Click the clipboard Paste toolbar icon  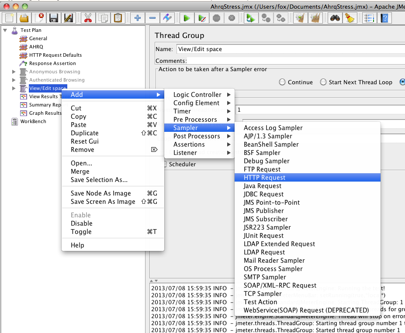pos(118,18)
